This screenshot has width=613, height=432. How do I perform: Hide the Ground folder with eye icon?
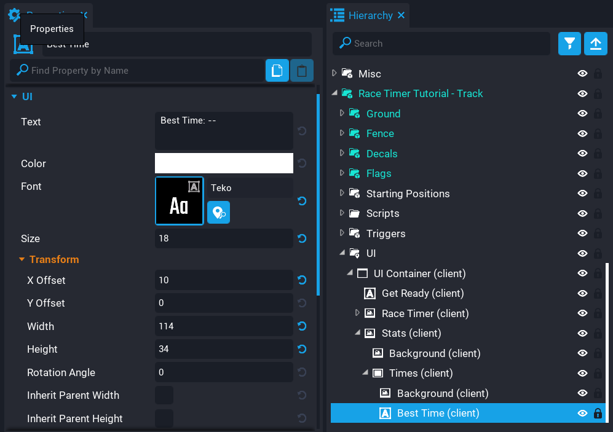pos(582,114)
